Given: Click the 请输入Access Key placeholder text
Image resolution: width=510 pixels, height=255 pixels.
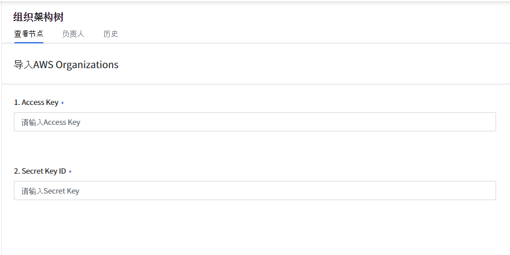Looking at the screenshot, I should [x=51, y=122].
